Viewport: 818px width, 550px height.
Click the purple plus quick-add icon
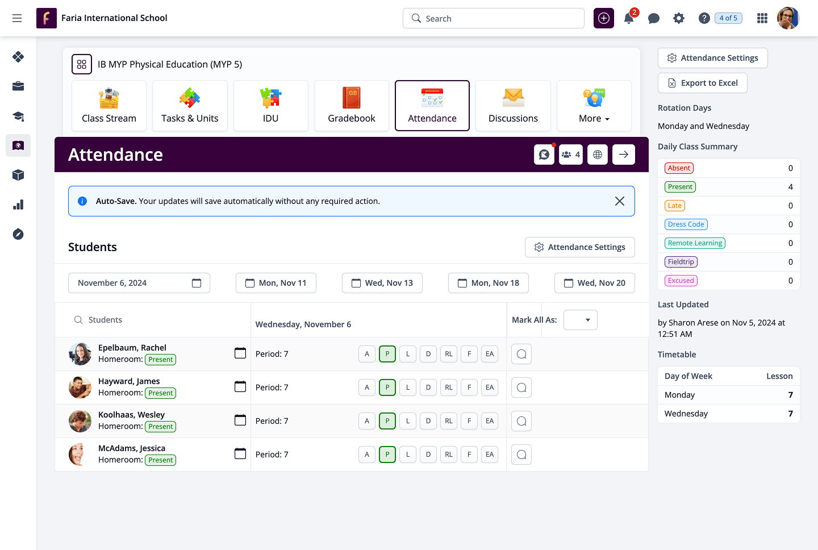[x=604, y=18]
